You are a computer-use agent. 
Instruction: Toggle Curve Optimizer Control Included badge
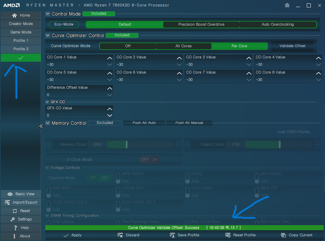coord(122,35)
